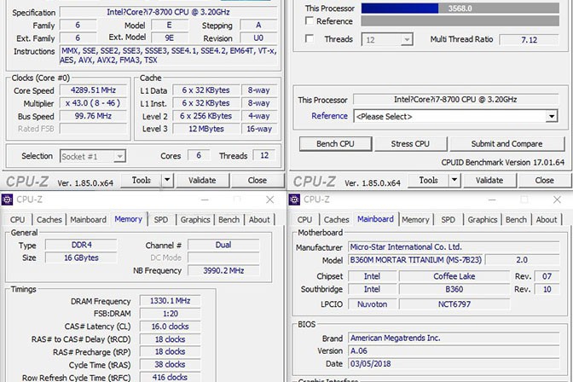The image size is (573, 382).
Task: Enable the Reference checkbox in Bench window
Action: tap(310, 20)
